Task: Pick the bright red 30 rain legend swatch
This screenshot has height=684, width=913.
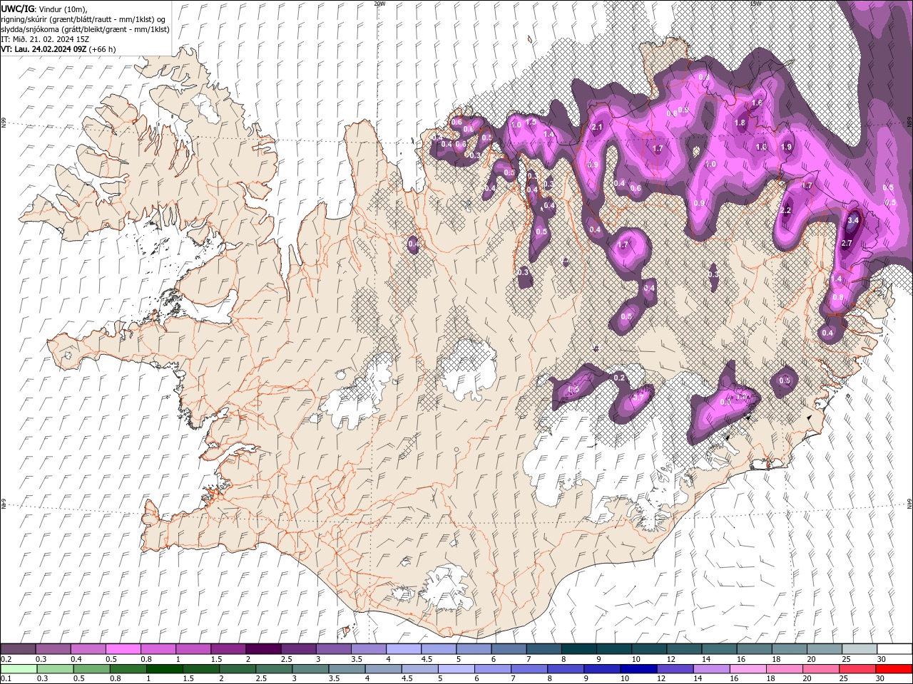Action: [x=894, y=669]
